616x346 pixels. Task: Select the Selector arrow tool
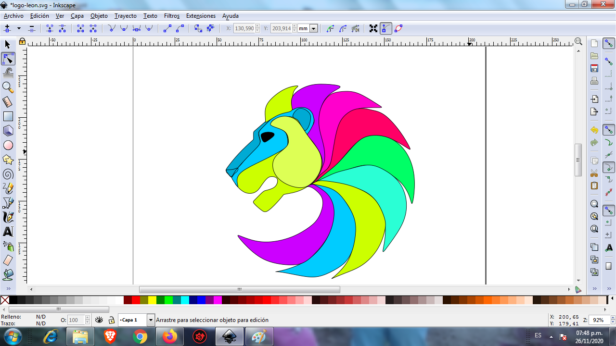(x=8, y=44)
